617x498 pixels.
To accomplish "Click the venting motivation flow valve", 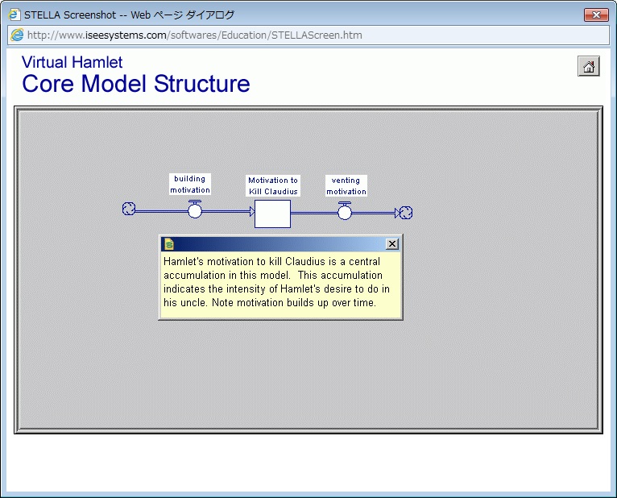I will (x=345, y=211).
